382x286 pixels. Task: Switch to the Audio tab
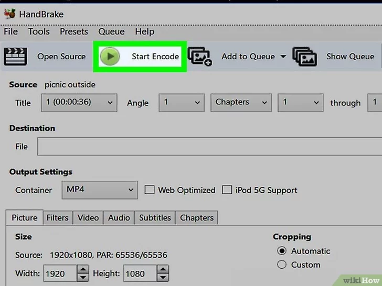click(x=119, y=217)
